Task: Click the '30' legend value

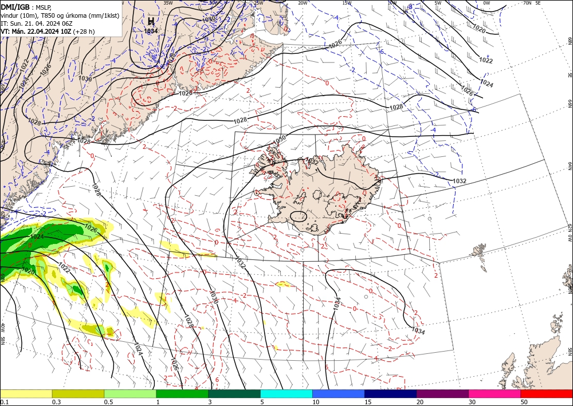Action: (x=472, y=402)
